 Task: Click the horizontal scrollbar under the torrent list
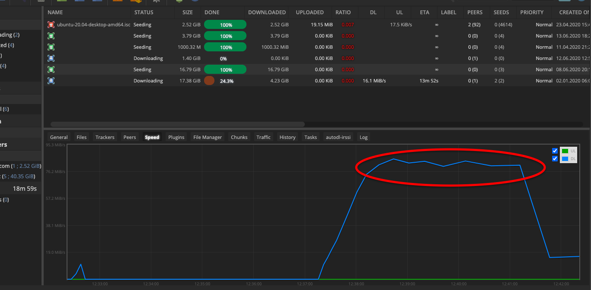tap(177, 124)
